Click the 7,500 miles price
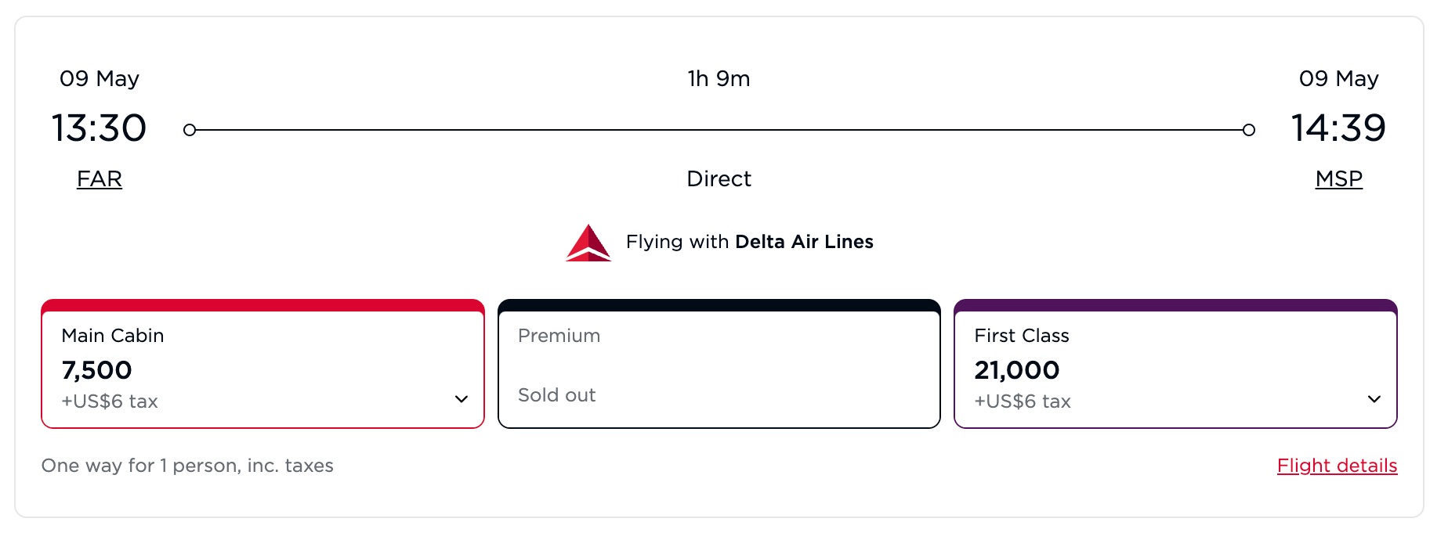Viewport: 1448px width, 540px height. click(98, 369)
